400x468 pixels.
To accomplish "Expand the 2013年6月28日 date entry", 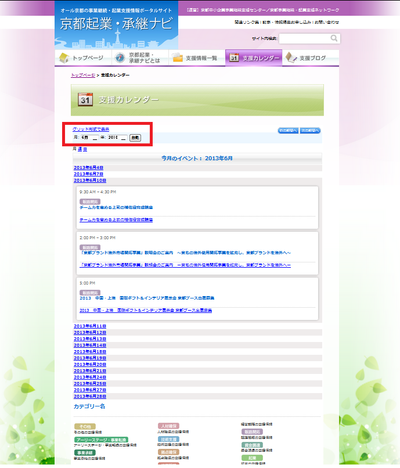I will [90, 396].
